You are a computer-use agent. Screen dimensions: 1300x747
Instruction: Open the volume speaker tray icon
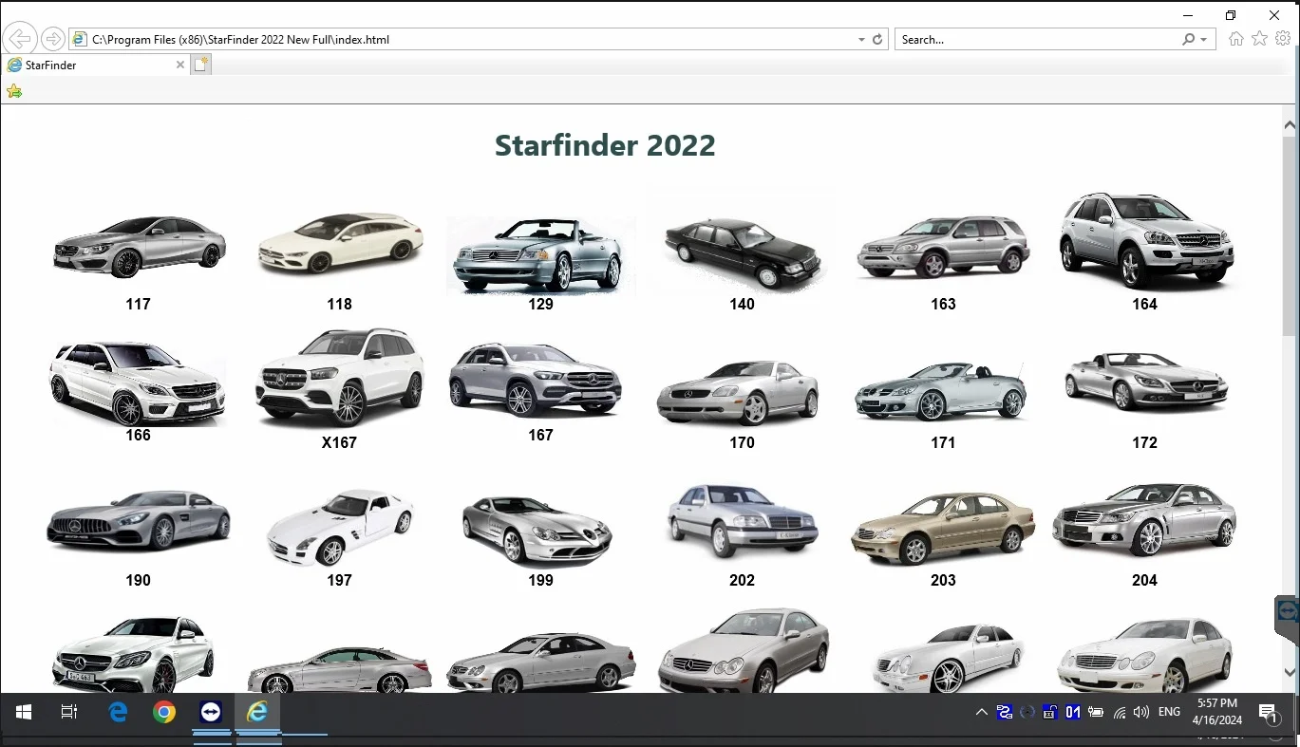(x=1141, y=712)
